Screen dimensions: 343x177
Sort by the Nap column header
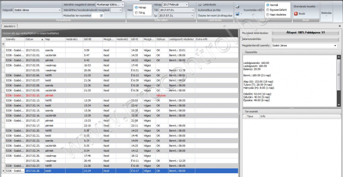click(x=55, y=39)
